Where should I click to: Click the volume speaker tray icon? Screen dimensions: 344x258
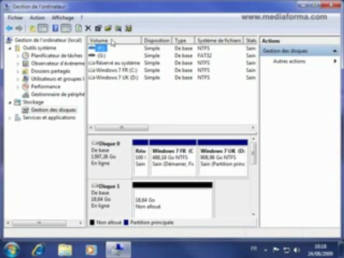pyautogui.click(x=297, y=250)
